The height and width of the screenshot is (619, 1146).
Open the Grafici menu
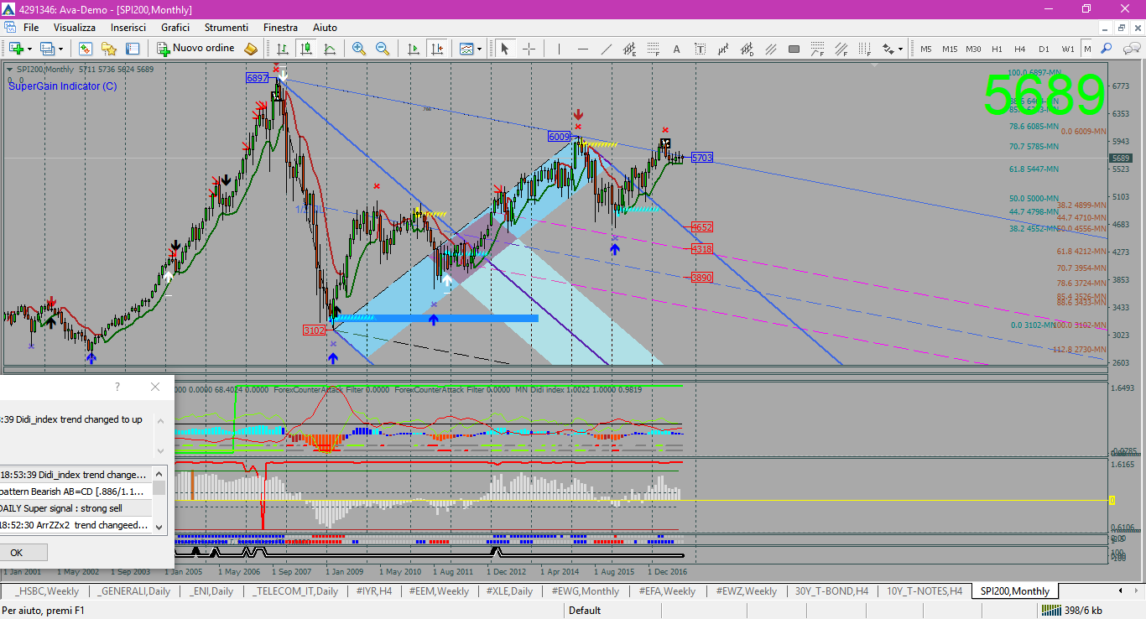175,28
